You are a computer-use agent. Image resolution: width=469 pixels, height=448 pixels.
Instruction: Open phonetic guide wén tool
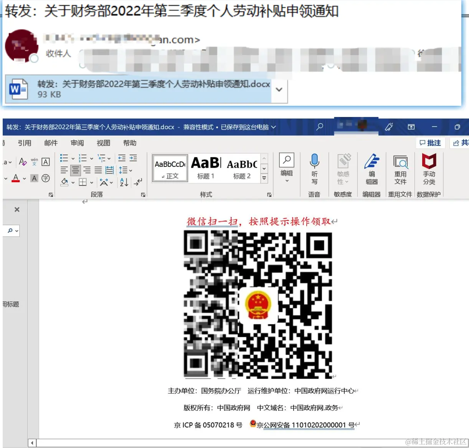click(34, 161)
